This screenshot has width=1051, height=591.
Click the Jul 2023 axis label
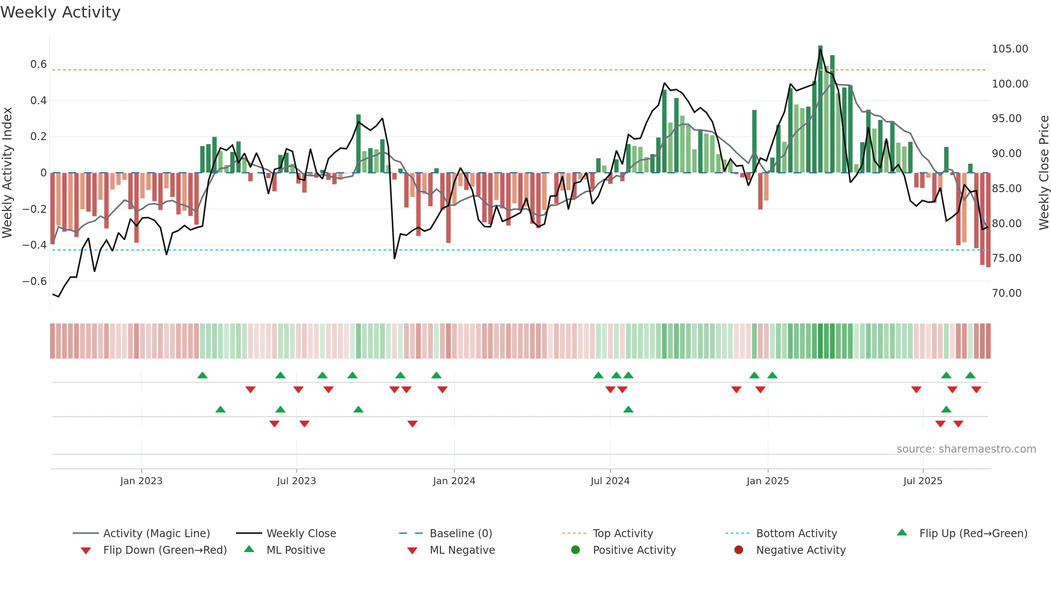tap(296, 481)
